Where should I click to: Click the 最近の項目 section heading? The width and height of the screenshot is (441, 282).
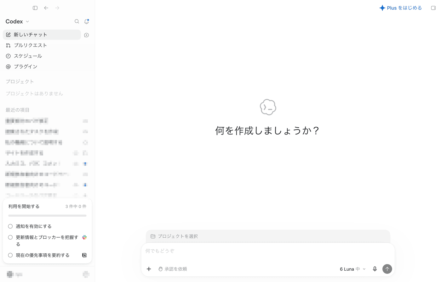[17, 110]
